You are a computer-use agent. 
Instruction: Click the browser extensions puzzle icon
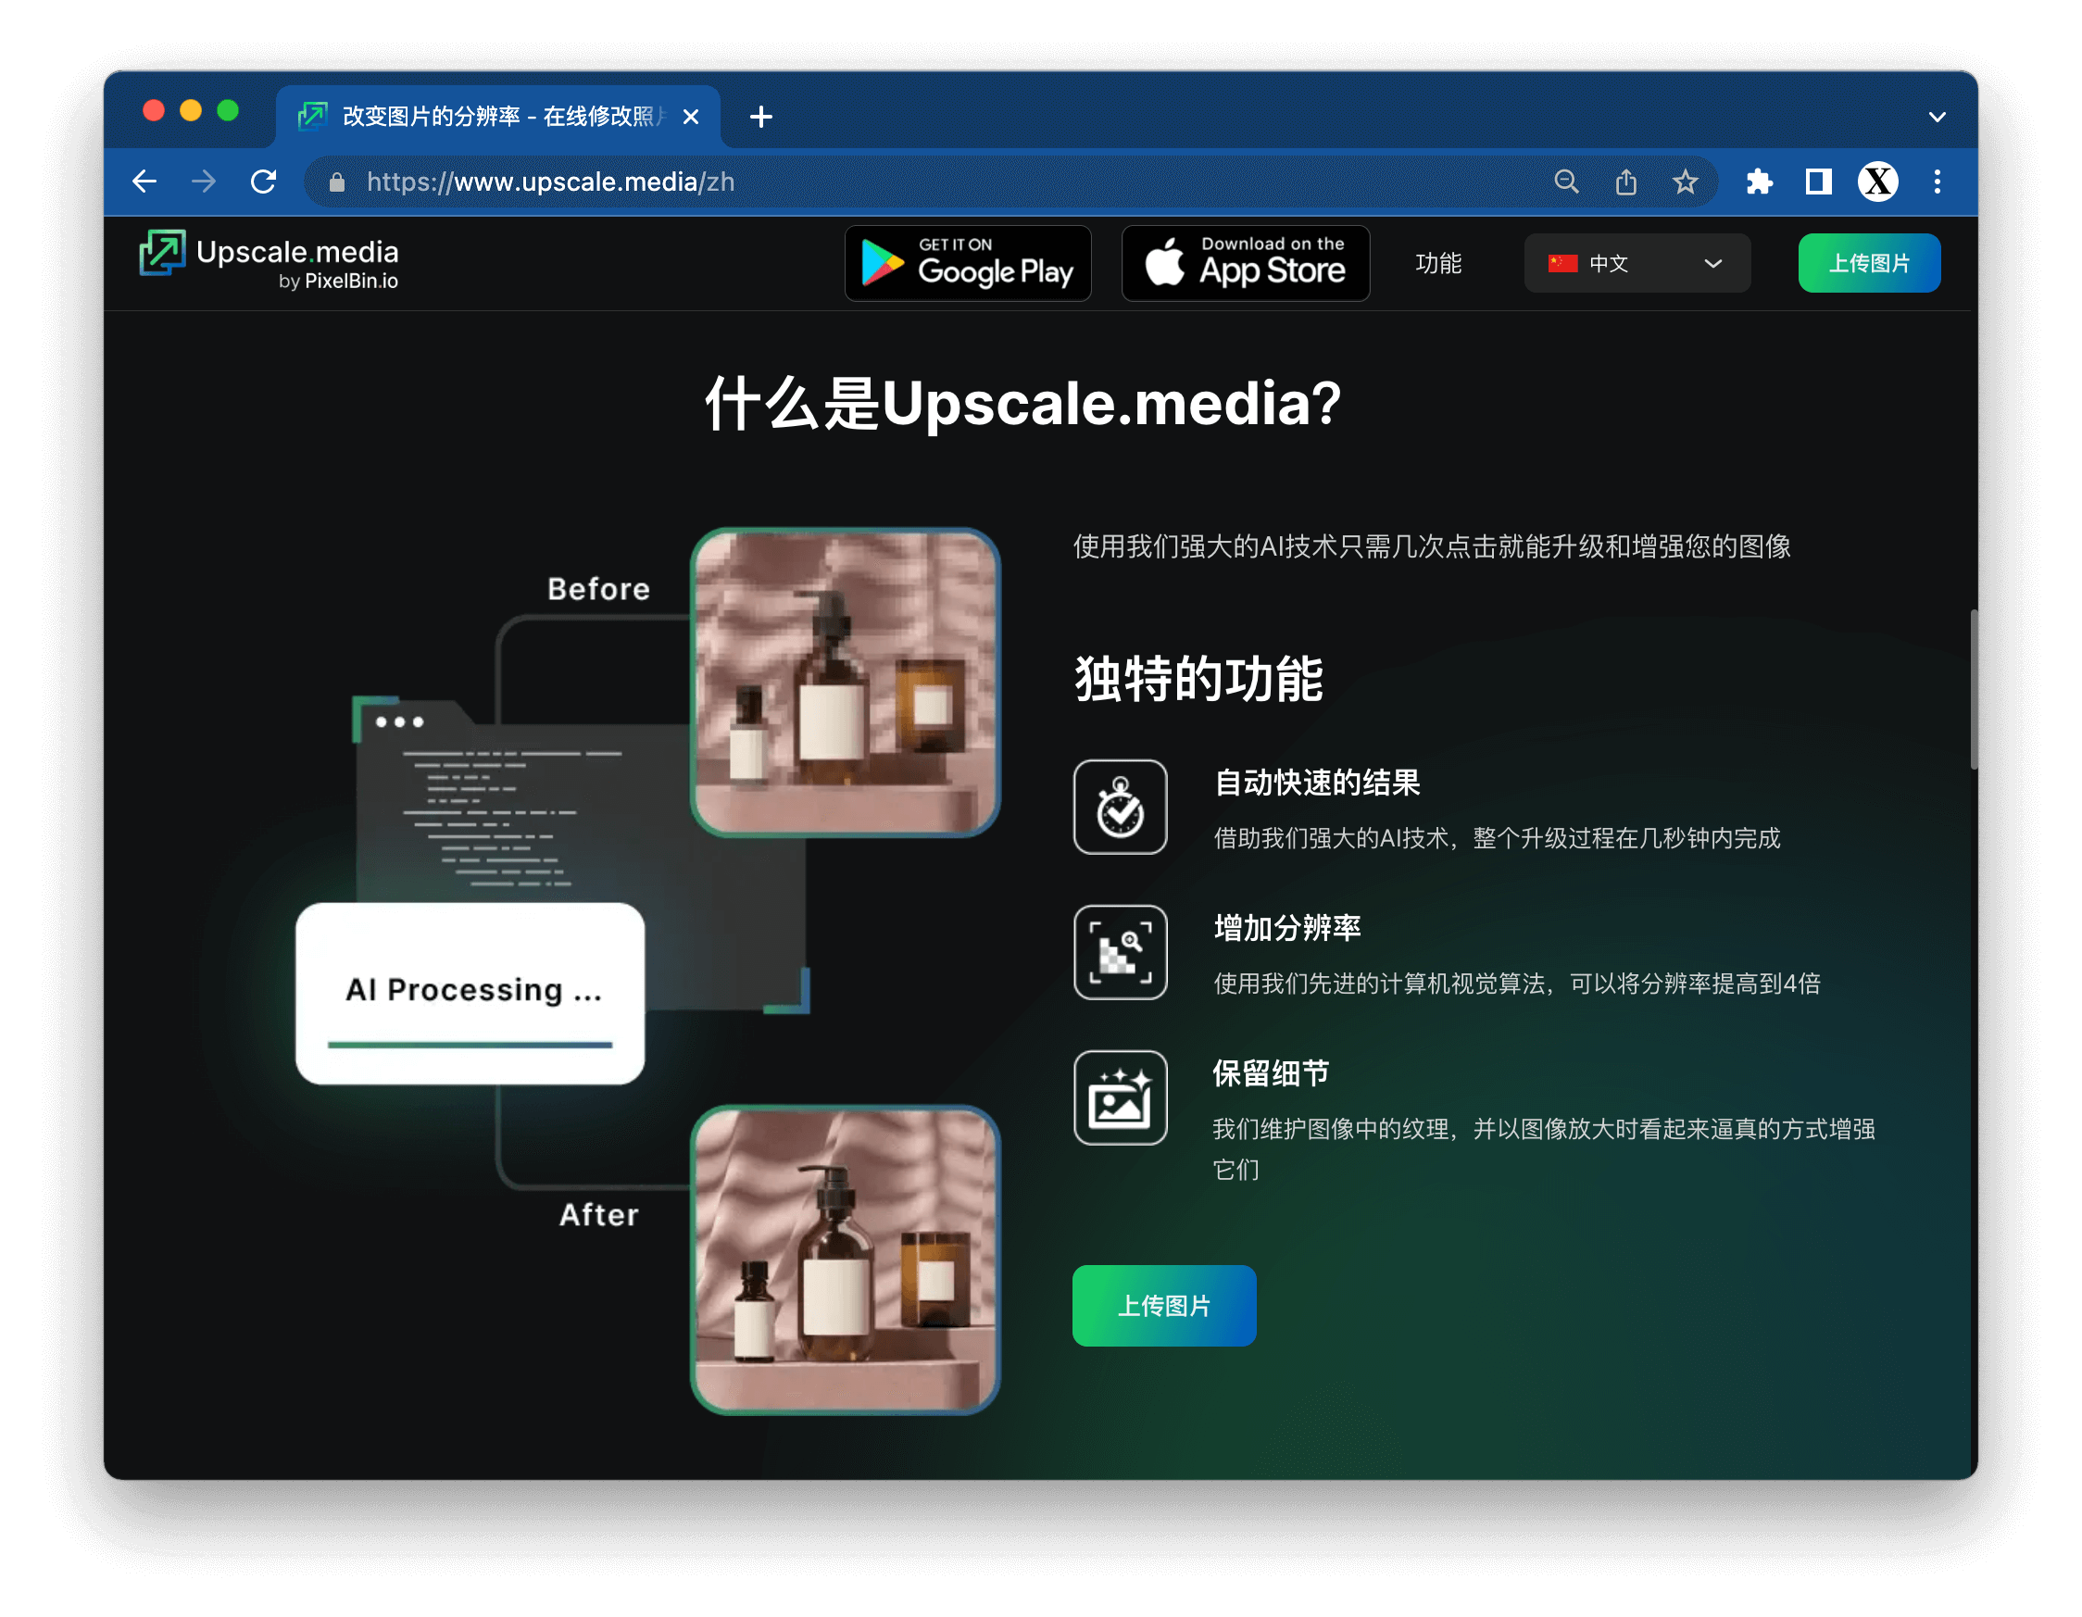1762,182
